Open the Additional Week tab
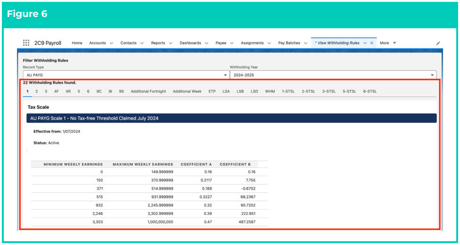The height and width of the screenshot is (245, 460). 187,91
